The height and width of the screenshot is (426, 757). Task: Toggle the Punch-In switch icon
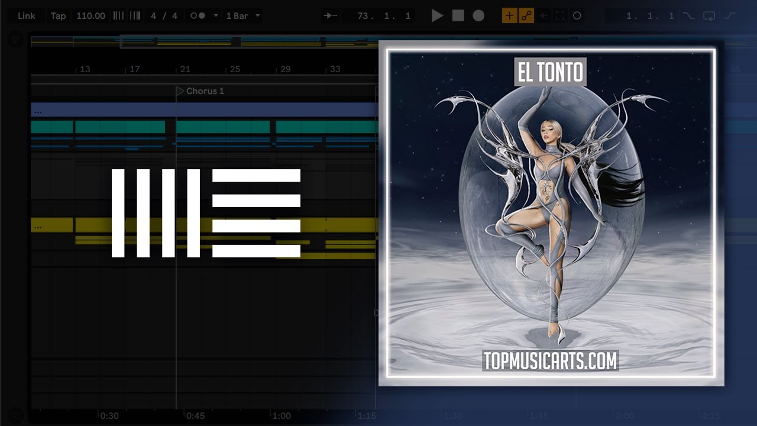[x=689, y=16]
